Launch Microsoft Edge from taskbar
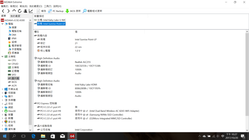The height and width of the screenshot is (140, 249). (34, 136)
